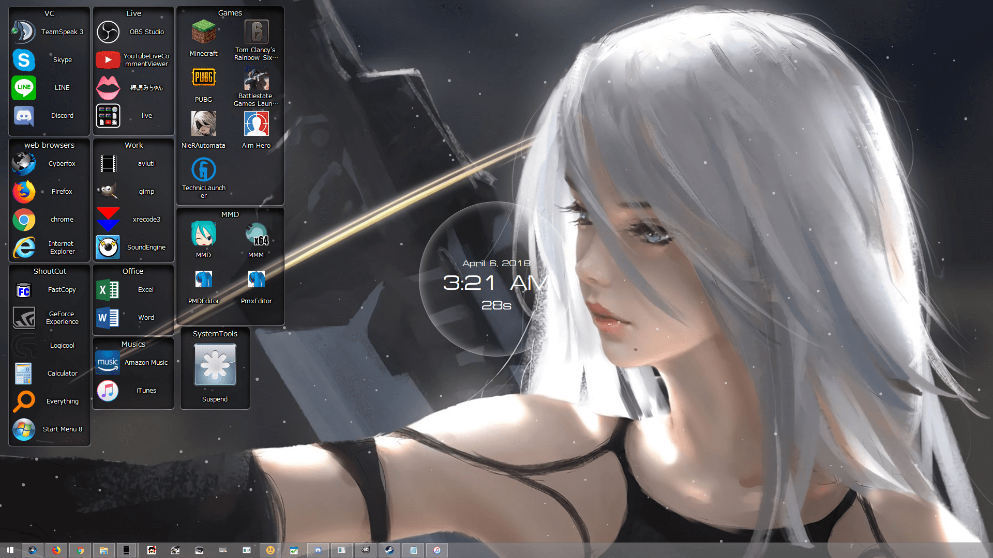Expand the SystemTools category panel

[x=214, y=333]
